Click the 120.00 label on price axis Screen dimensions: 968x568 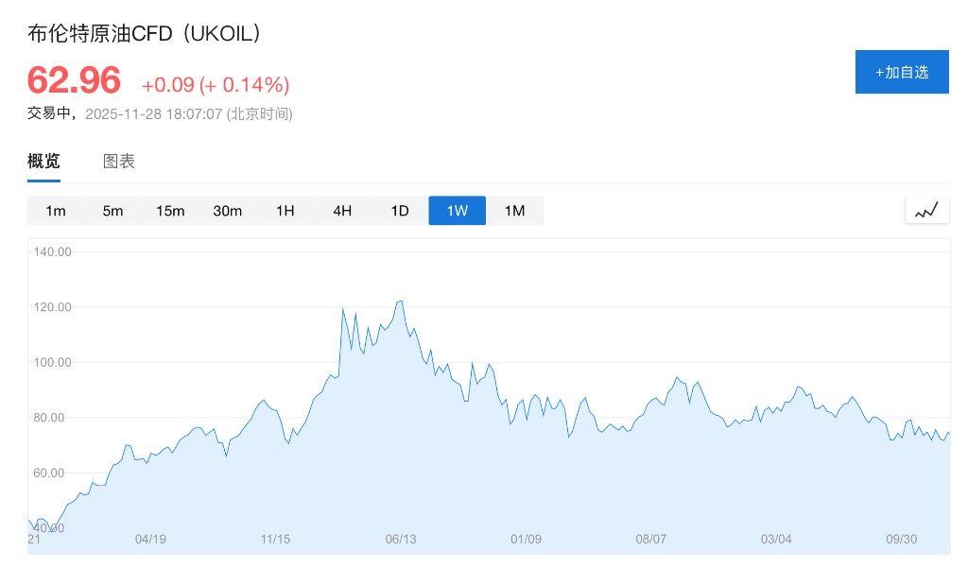pos(52,307)
